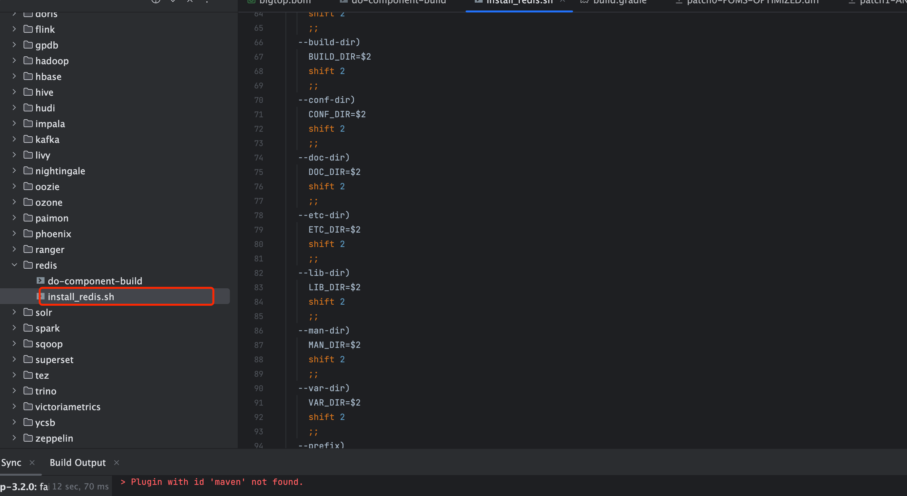Expand the zeppelin folder chevron
The height and width of the screenshot is (496, 907).
pyautogui.click(x=14, y=438)
